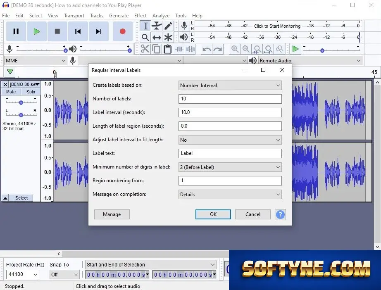Select the Draw pencil tool
Image resolution: width=381 pixels, height=290 pixels.
point(168,26)
